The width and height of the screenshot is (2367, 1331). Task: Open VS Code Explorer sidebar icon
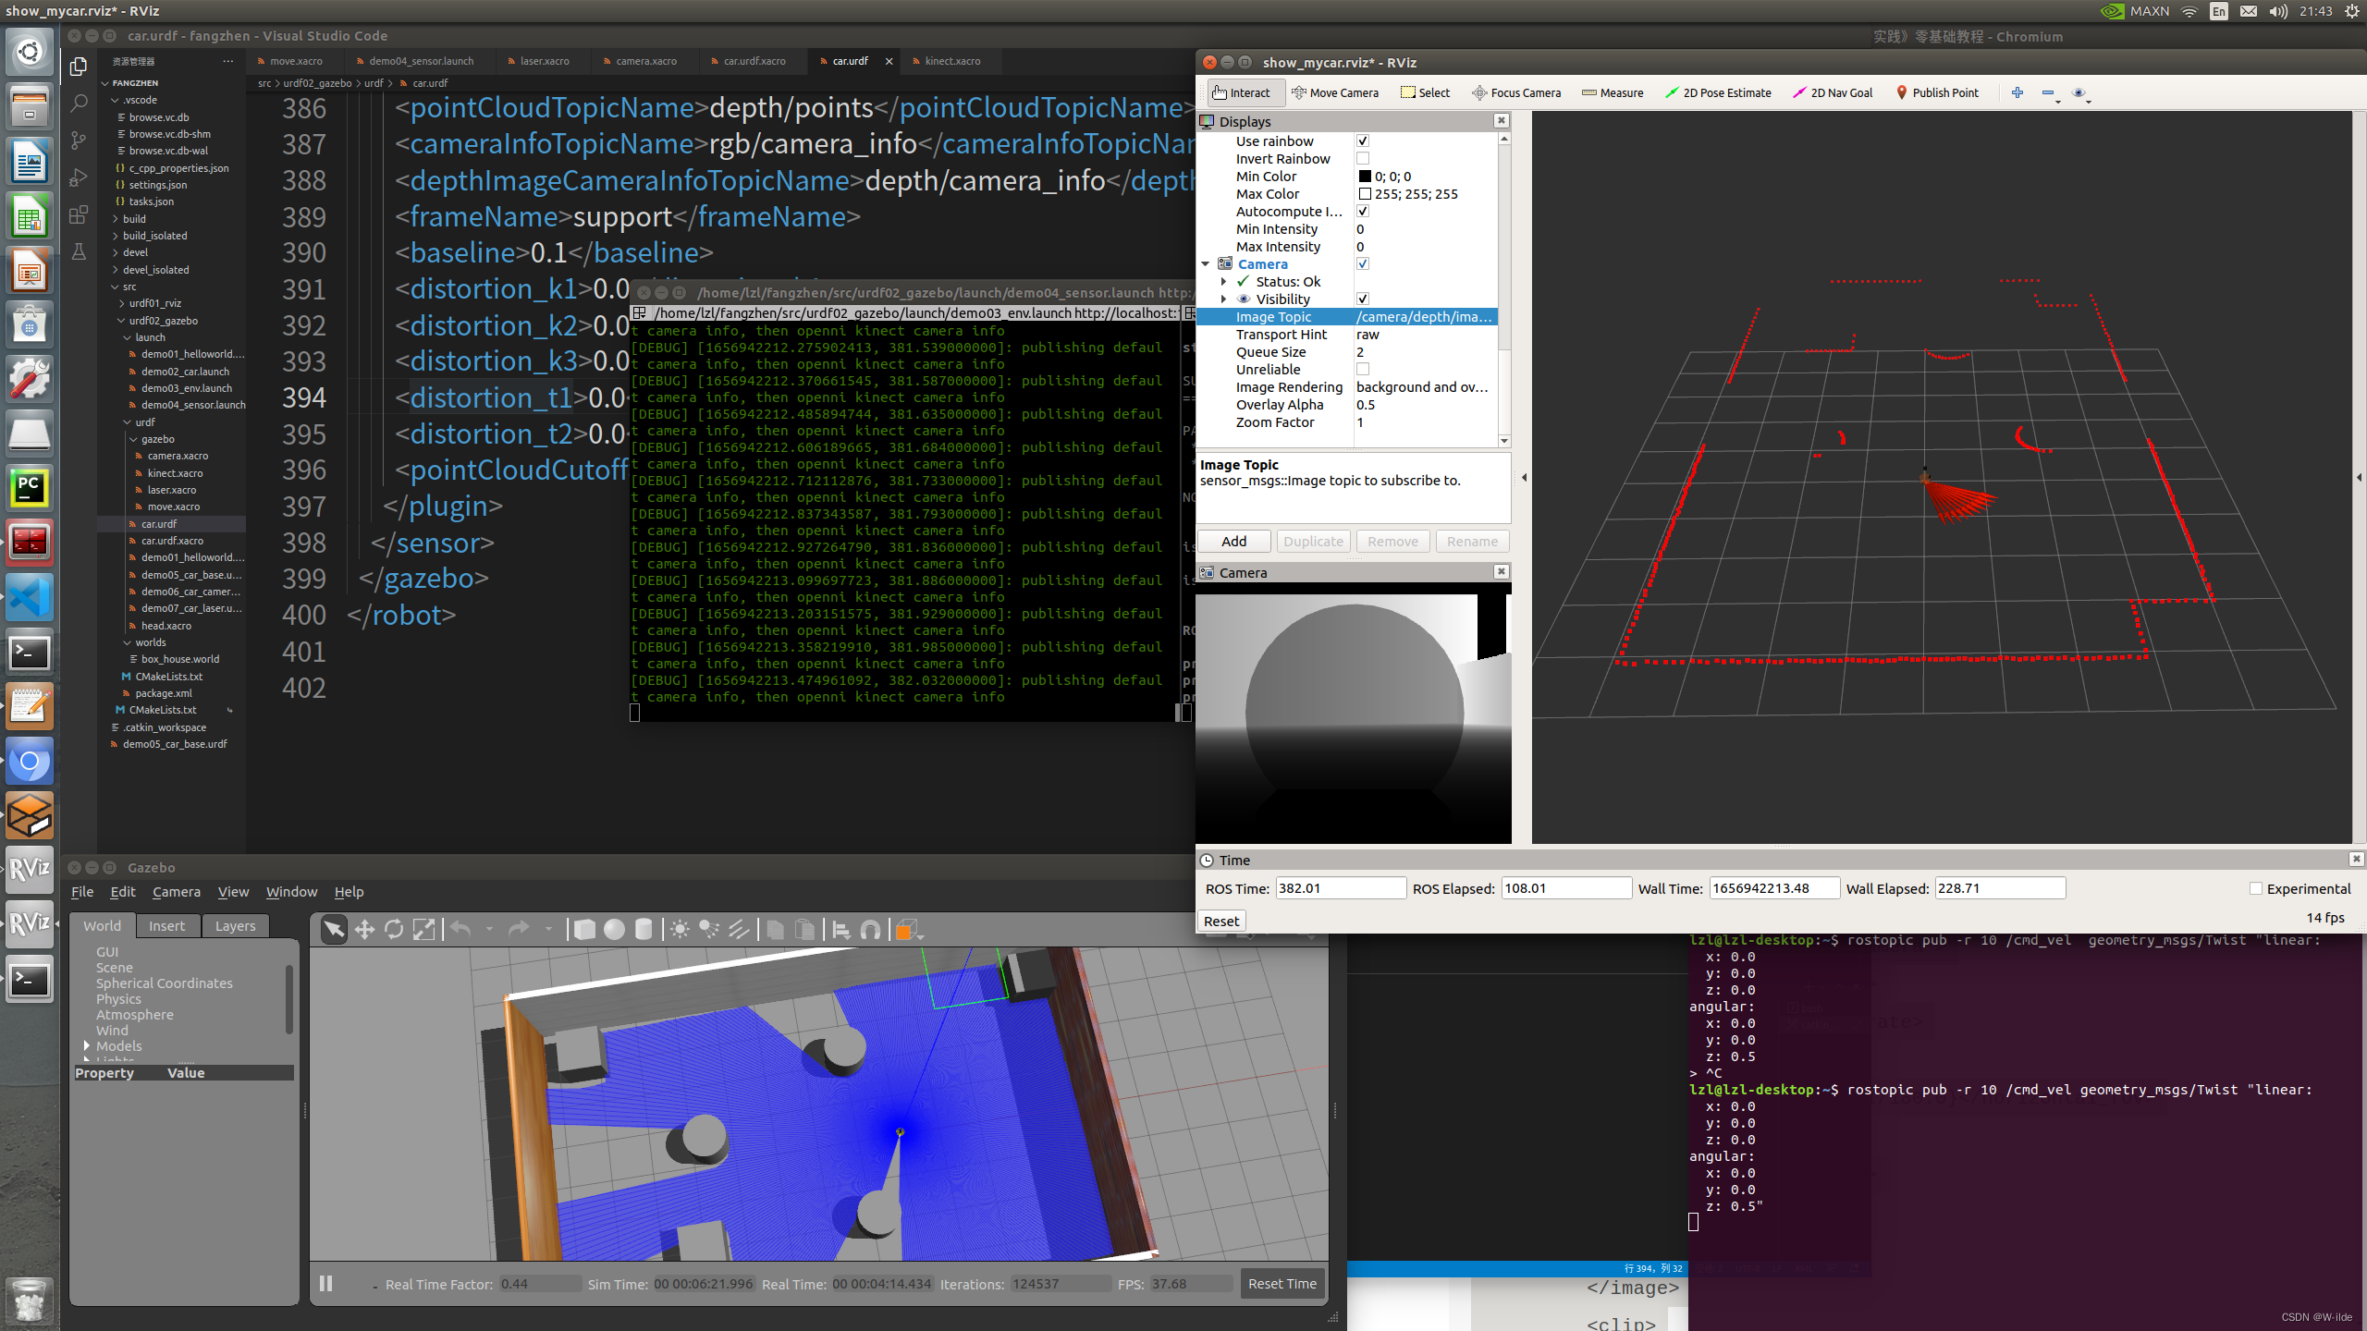point(79,67)
